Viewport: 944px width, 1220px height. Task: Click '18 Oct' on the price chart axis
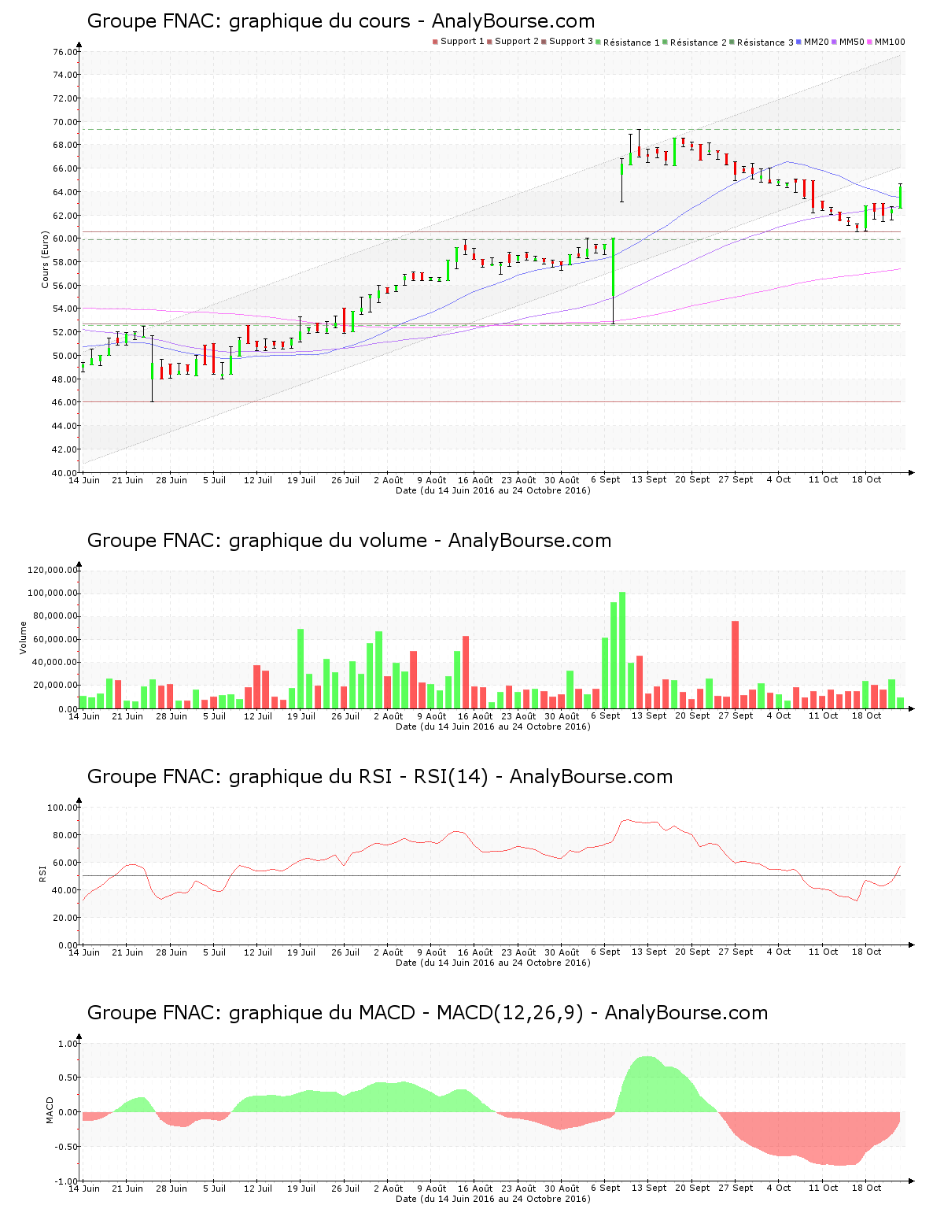[867, 480]
